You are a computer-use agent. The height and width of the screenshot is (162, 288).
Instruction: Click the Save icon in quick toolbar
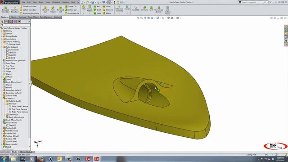click(x=93, y=2)
